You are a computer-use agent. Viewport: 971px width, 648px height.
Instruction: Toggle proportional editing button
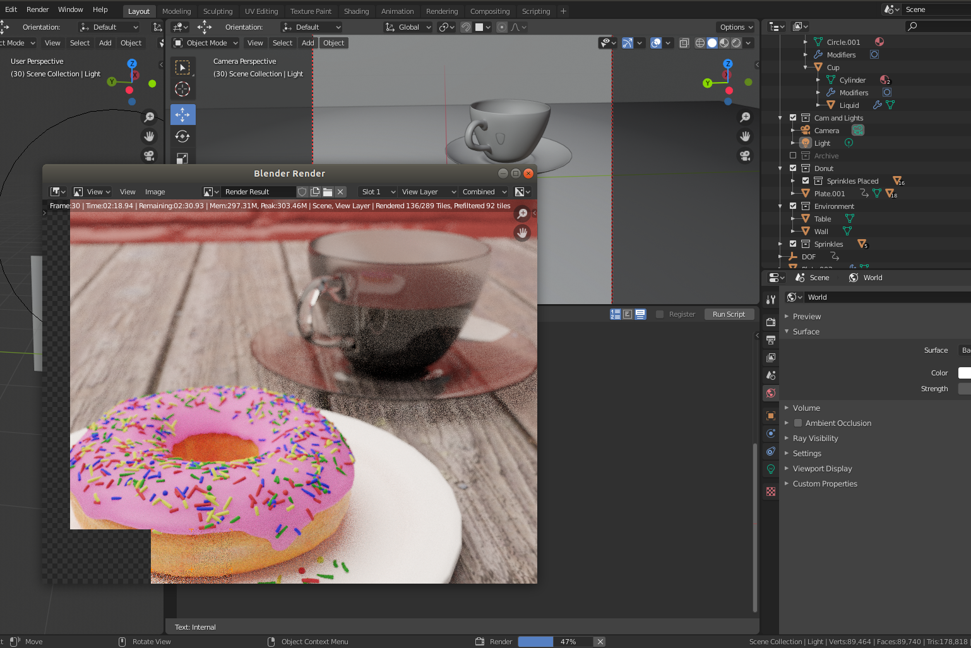(x=502, y=27)
